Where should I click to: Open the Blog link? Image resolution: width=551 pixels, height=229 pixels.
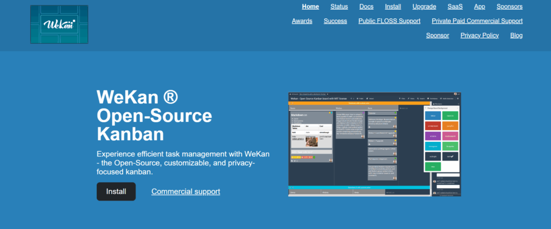516,35
